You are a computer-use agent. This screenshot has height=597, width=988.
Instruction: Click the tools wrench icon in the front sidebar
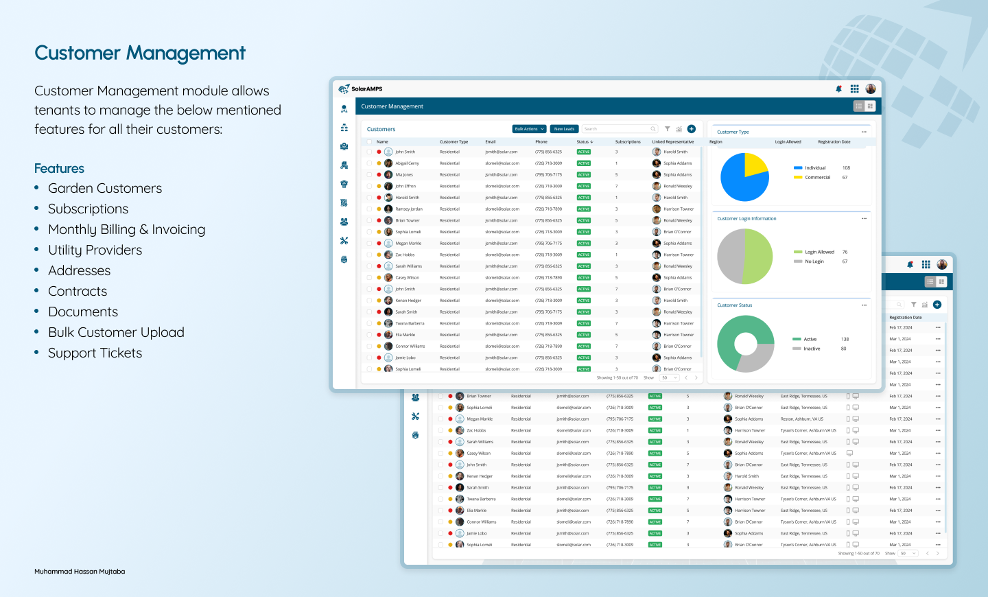pyautogui.click(x=344, y=241)
